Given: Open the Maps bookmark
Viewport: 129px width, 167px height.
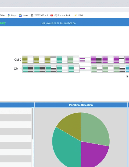Looking at the screenshot, I should [12, 15].
